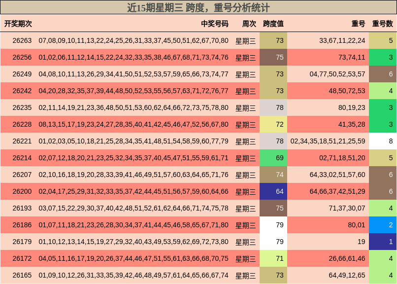Select period number 26193
The image size is (397, 284).
tap(22, 208)
